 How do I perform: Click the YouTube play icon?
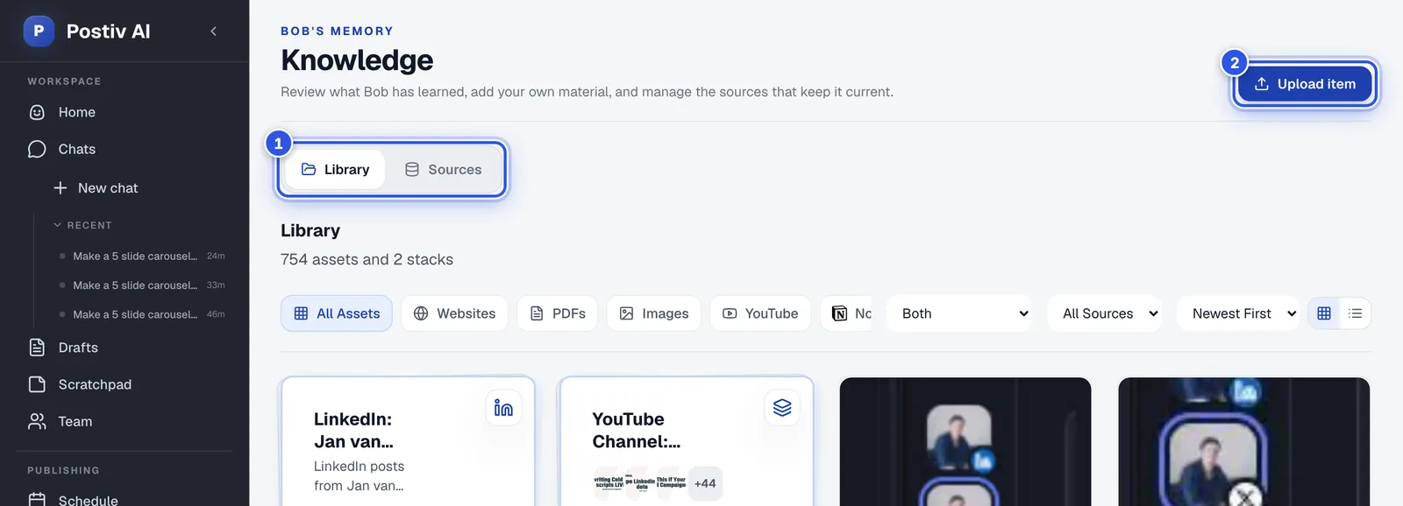[730, 313]
